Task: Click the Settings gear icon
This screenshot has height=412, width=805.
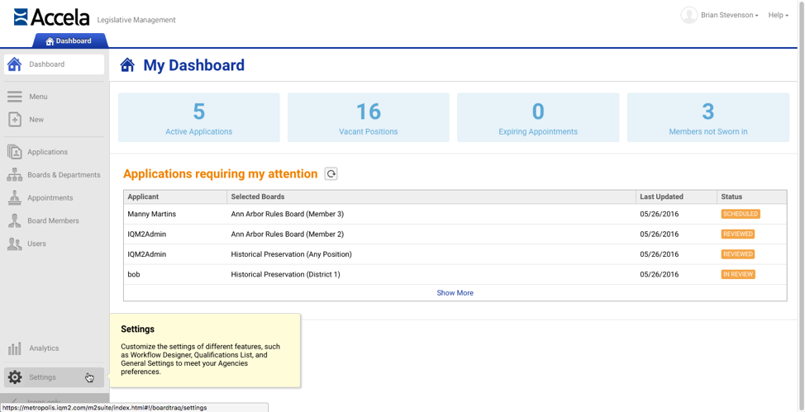Action: [x=15, y=377]
